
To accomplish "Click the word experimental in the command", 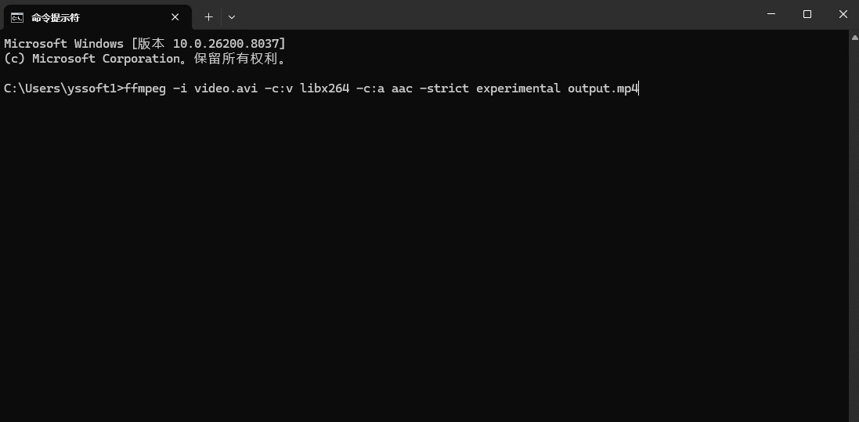I will point(518,88).
